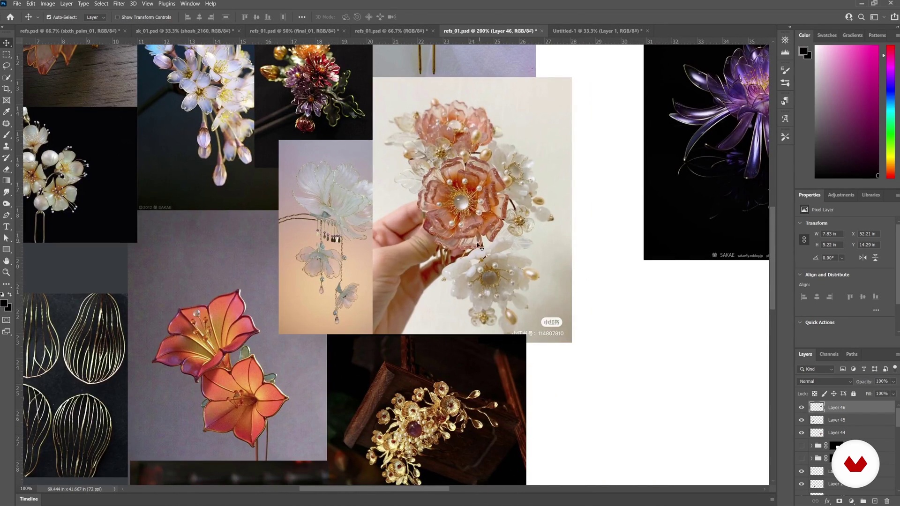Swap foreground and background colors
900x506 pixels.
pyautogui.click(x=9, y=295)
